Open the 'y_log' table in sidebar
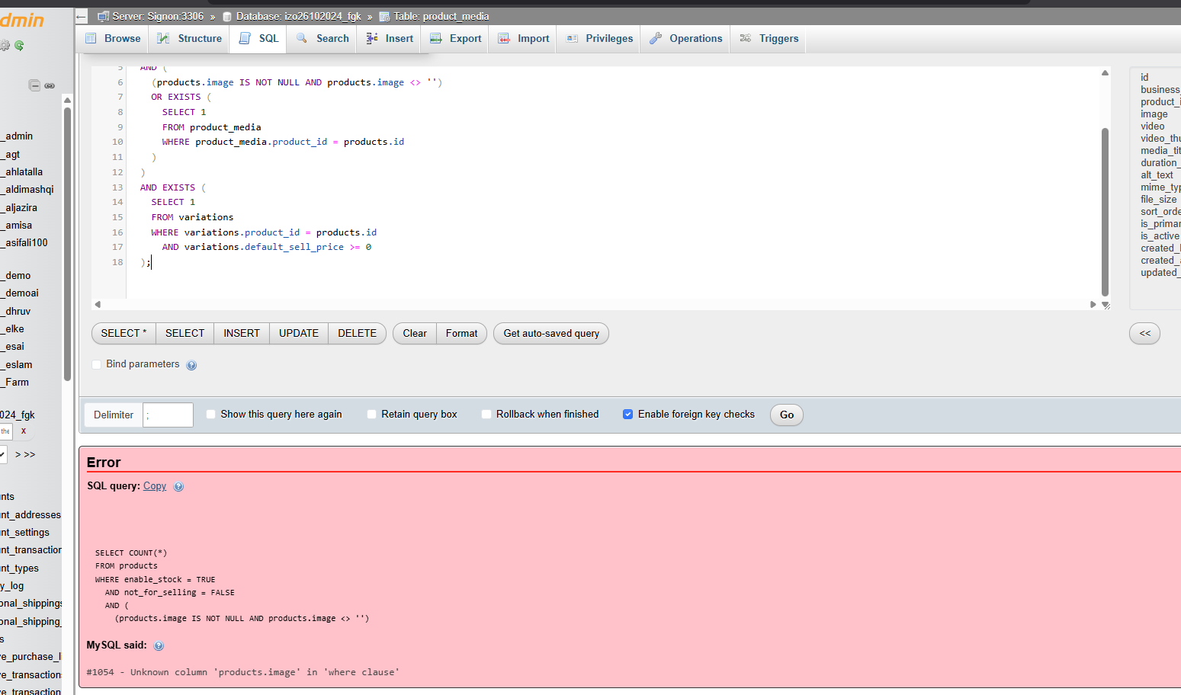The width and height of the screenshot is (1181, 695). [12, 585]
